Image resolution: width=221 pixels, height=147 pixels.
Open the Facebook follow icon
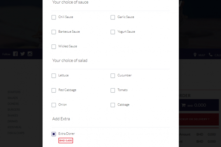pyautogui.click(x=15, y=54)
